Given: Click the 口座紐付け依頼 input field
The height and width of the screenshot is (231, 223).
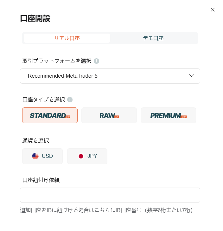Looking at the screenshot, I should click(x=110, y=195).
